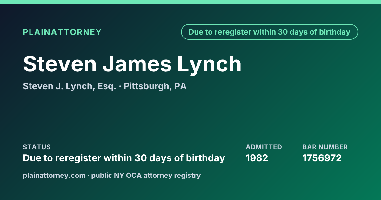Click the Steven James Lynch heading
This screenshot has height=200, width=381.
[132, 64]
